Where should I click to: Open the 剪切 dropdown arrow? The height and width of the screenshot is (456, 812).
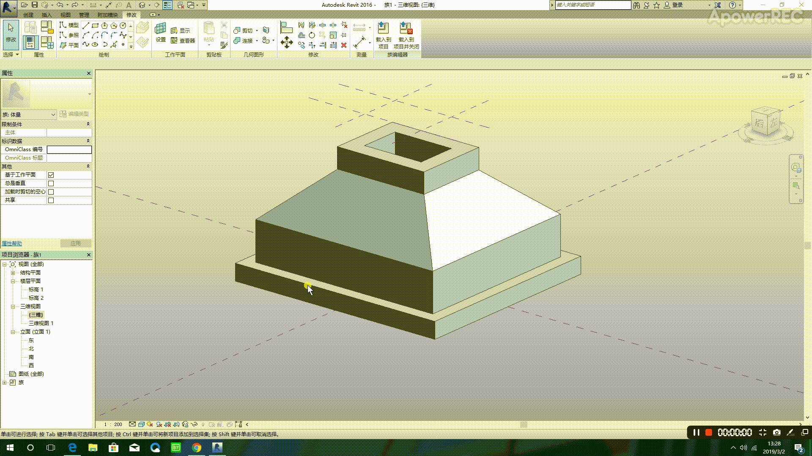257,30
